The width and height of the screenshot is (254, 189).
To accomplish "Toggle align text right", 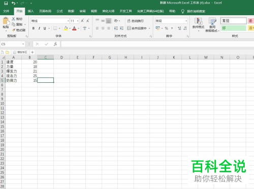I will point(109,28).
